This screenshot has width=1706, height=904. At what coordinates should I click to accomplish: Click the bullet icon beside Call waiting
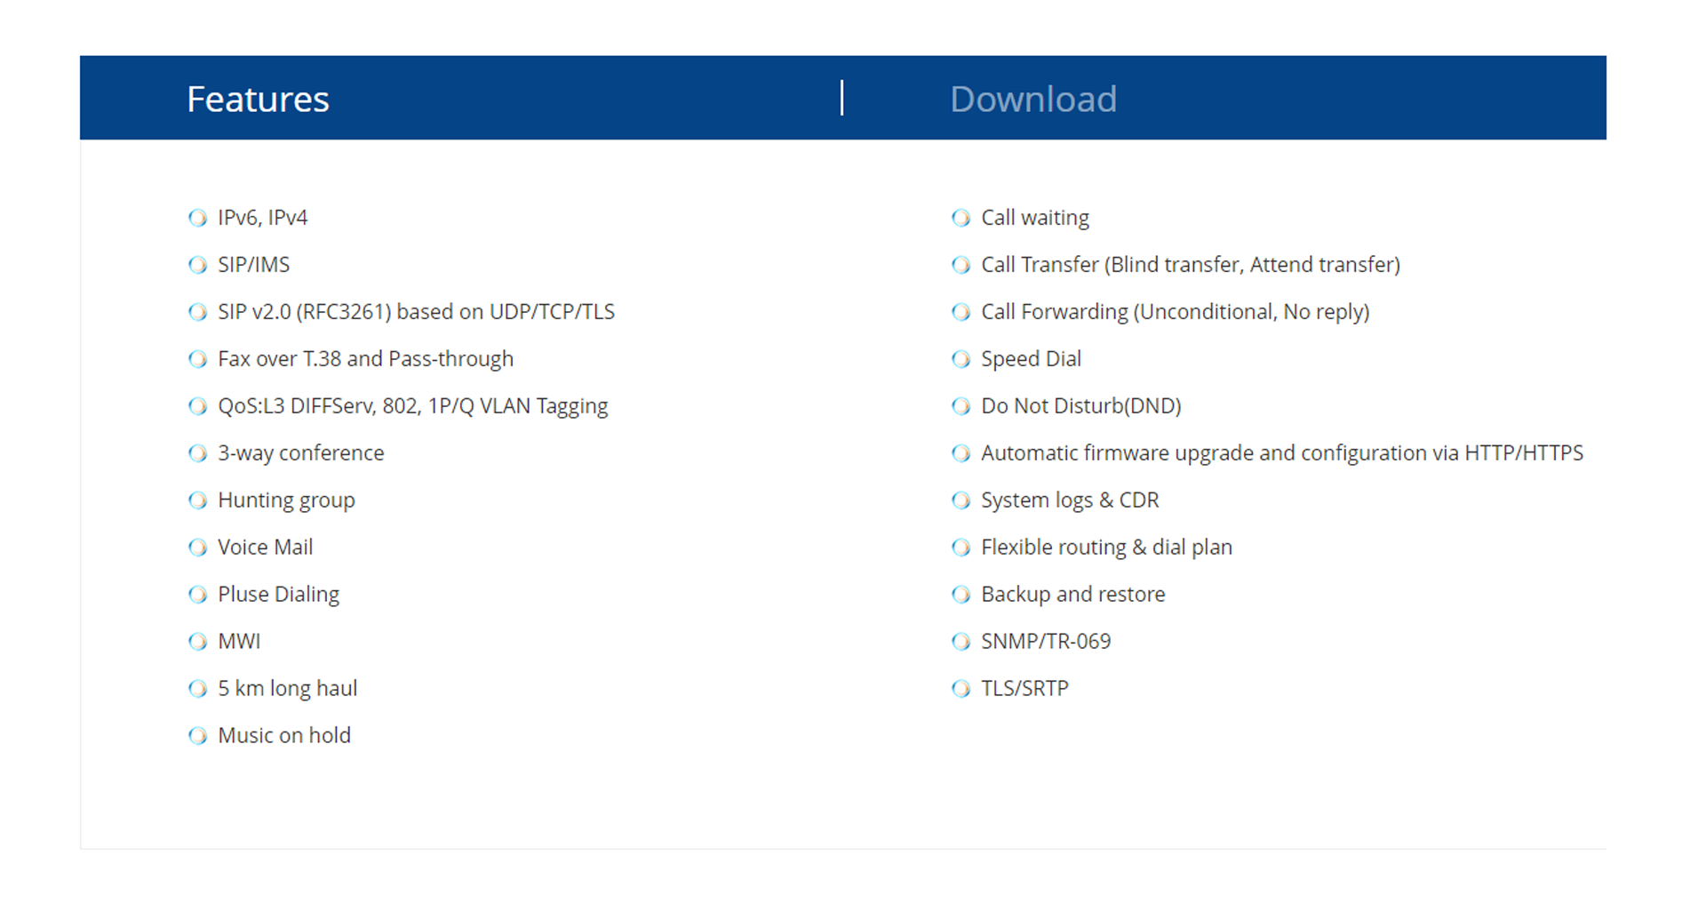point(961,218)
